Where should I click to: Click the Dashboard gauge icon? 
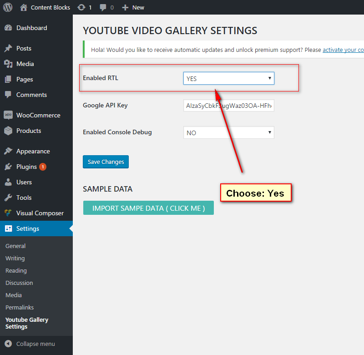[x=8, y=28]
